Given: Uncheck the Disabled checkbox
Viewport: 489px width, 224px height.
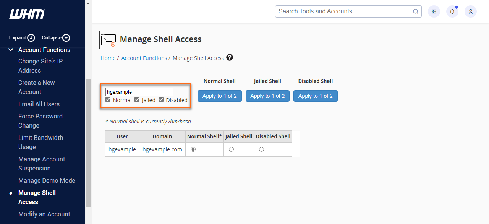Looking at the screenshot, I should [161, 99].
